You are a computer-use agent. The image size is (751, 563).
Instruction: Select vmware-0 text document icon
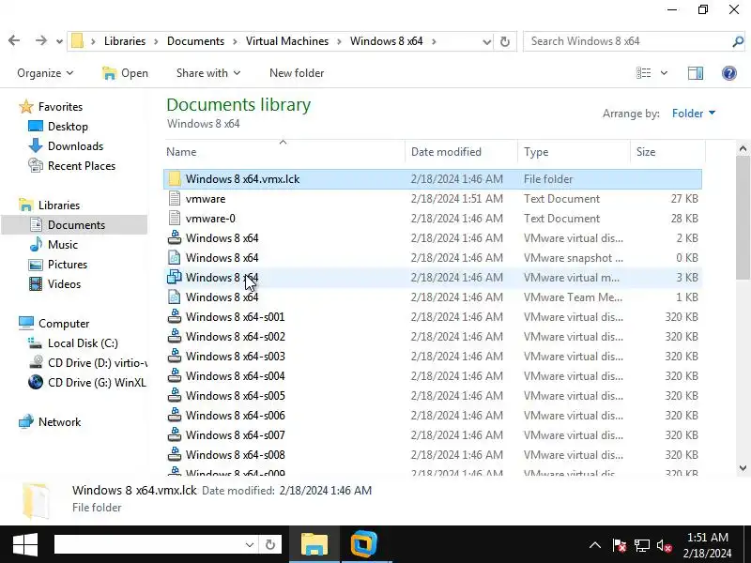click(175, 219)
